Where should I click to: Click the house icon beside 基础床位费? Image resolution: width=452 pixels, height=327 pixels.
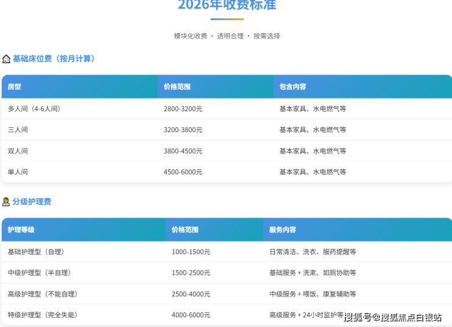pos(6,59)
